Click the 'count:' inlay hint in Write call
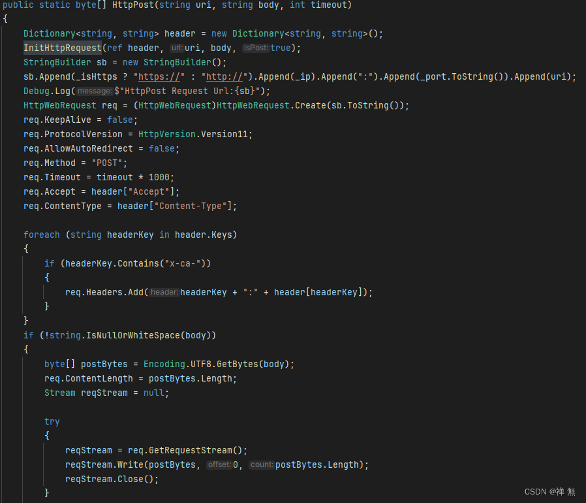The height and width of the screenshot is (503, 586). (262, 464)
